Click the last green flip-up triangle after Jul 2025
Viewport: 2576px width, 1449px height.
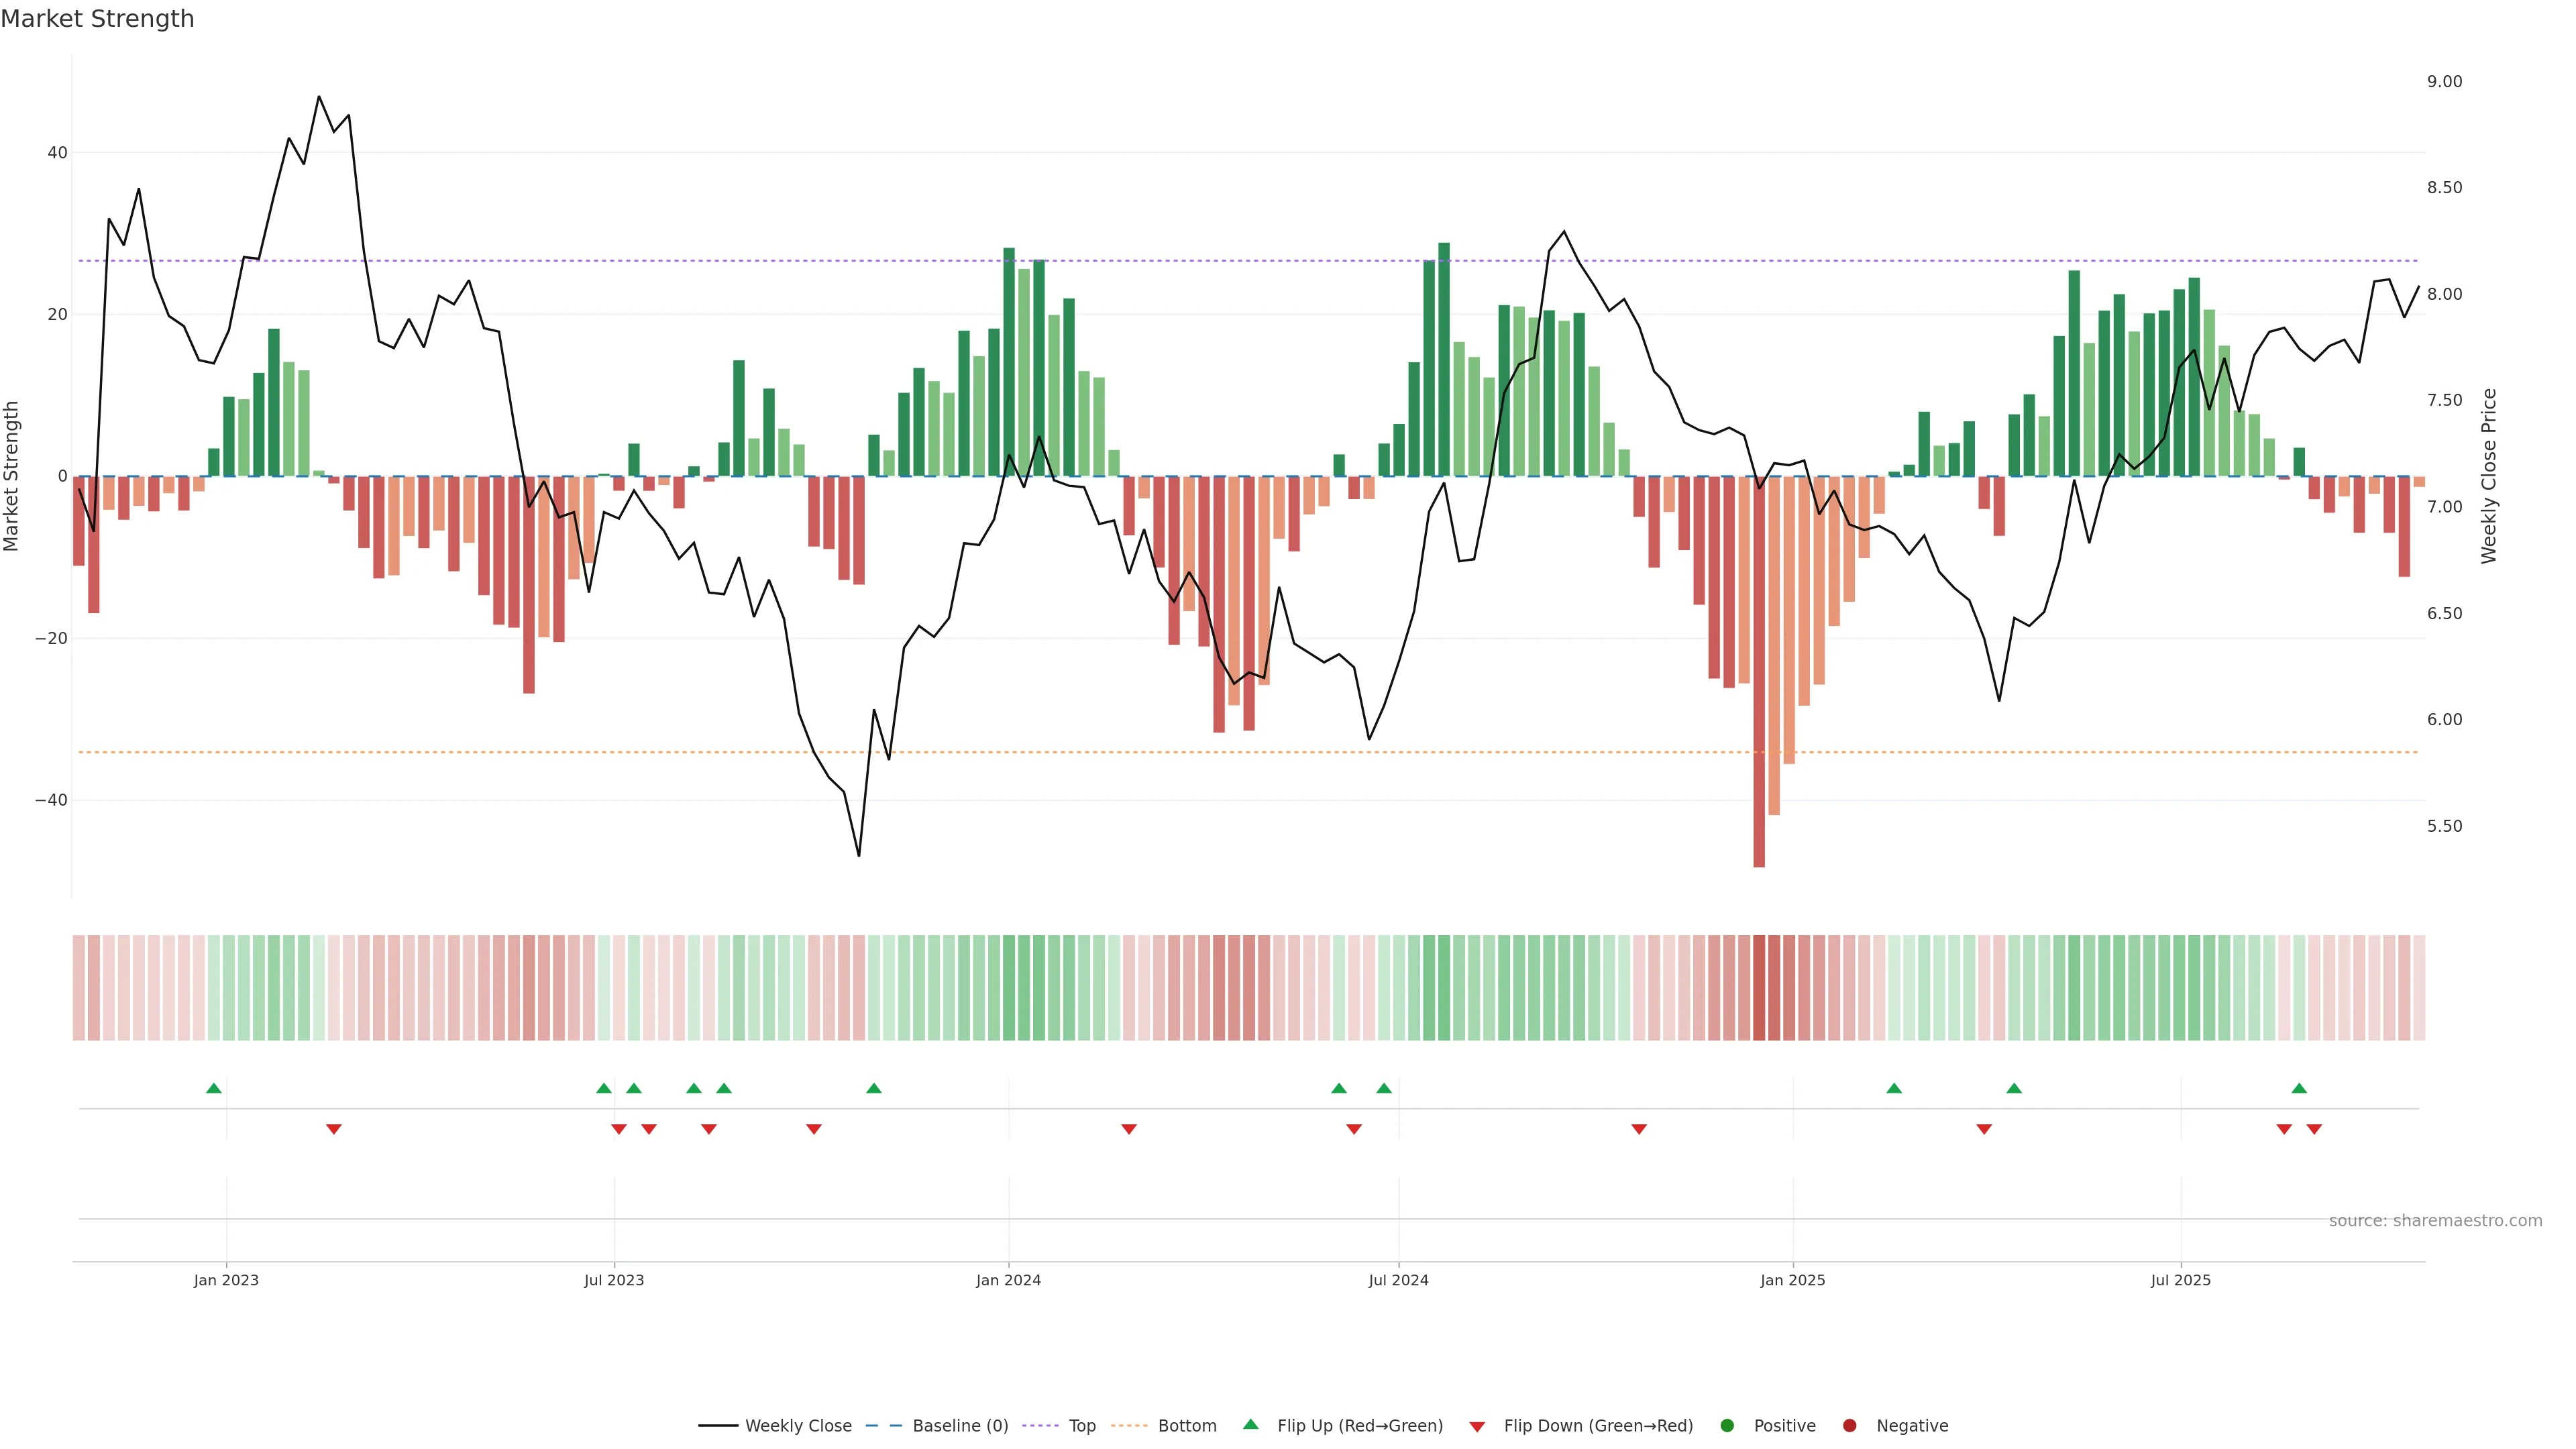2299,1088
